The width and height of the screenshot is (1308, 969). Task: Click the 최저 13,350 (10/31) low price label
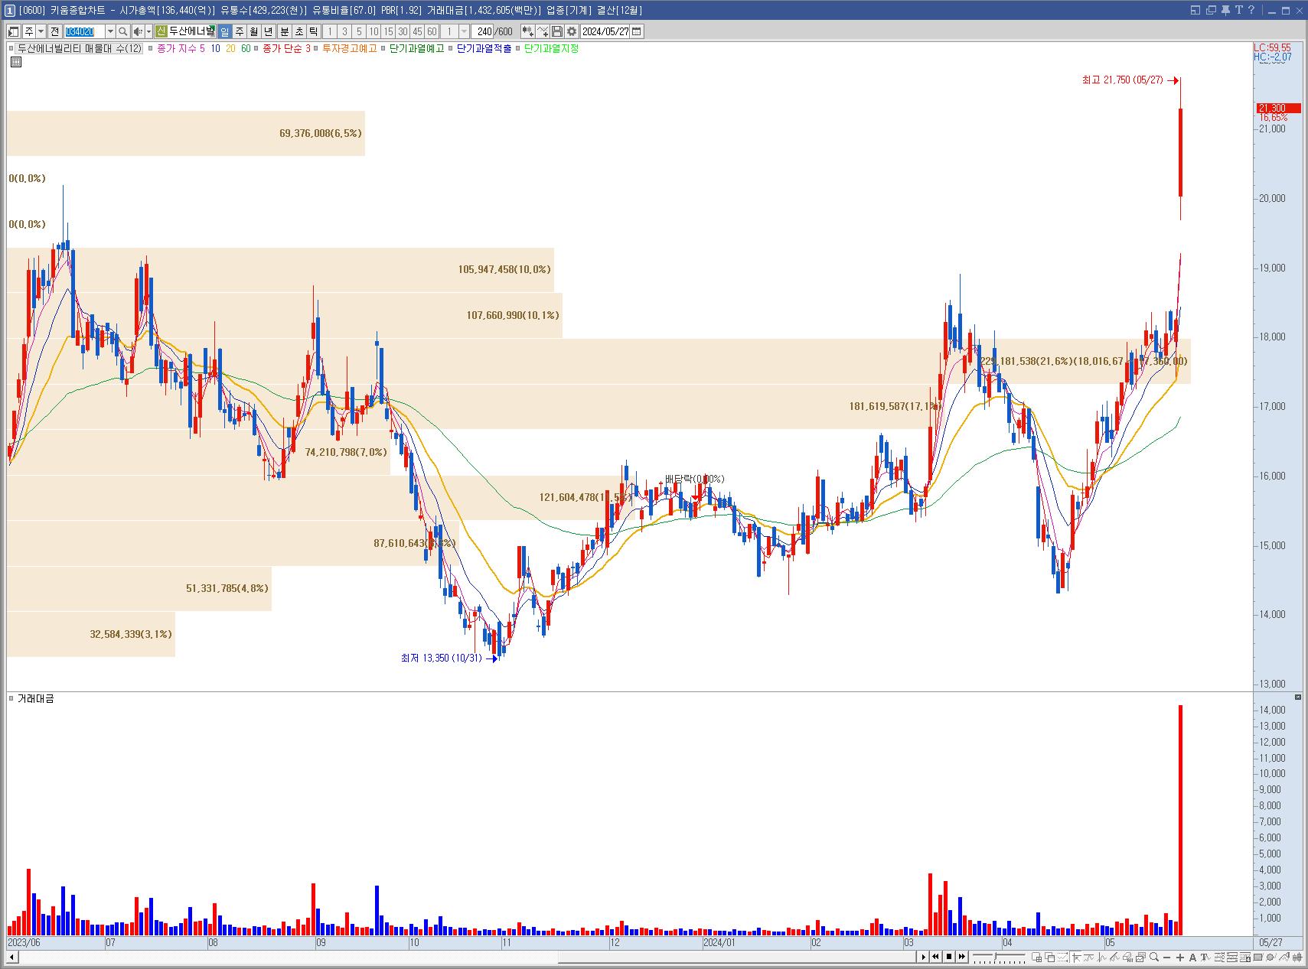[442, 658]
